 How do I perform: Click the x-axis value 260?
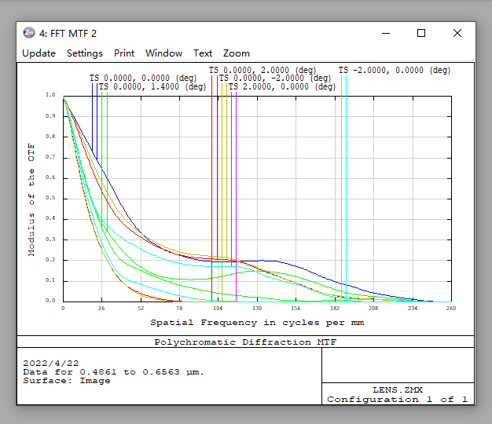pos(451,309)
